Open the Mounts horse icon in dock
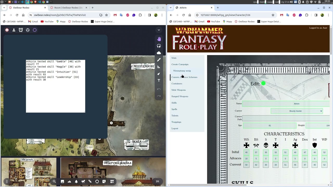333x187 pixels. (83, 182)
